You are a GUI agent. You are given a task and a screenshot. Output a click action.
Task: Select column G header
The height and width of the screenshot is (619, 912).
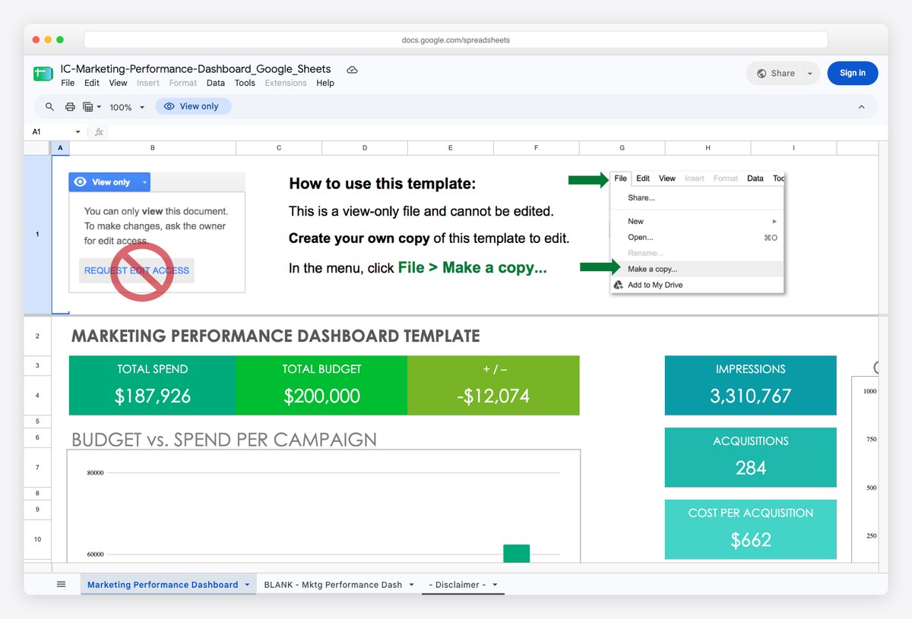pyautogui.click(x=622, y=148)
